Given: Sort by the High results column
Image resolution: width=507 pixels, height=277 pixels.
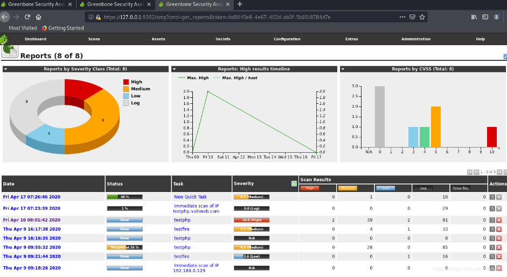Looking at the screenshot, I should (x=310, y=188).
